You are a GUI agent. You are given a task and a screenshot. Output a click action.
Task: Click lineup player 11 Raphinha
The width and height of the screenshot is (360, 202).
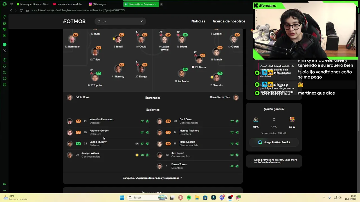point(182,75)
